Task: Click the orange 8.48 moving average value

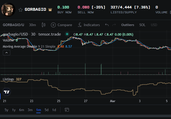Action: [61, 47]
